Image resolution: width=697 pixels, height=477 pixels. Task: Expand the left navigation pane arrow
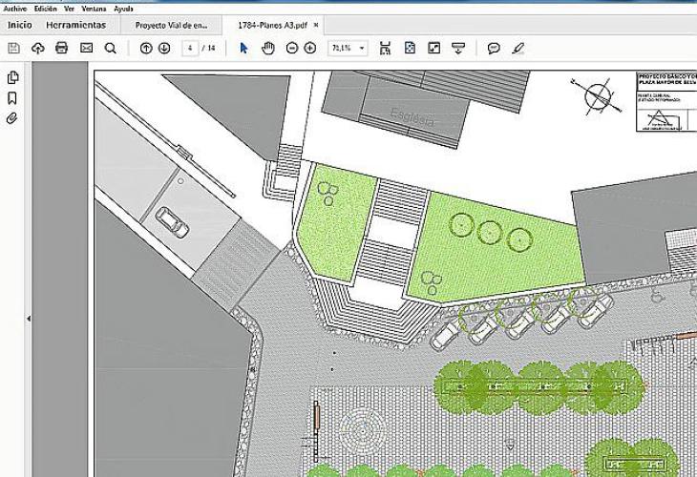(x=28, y=319)
